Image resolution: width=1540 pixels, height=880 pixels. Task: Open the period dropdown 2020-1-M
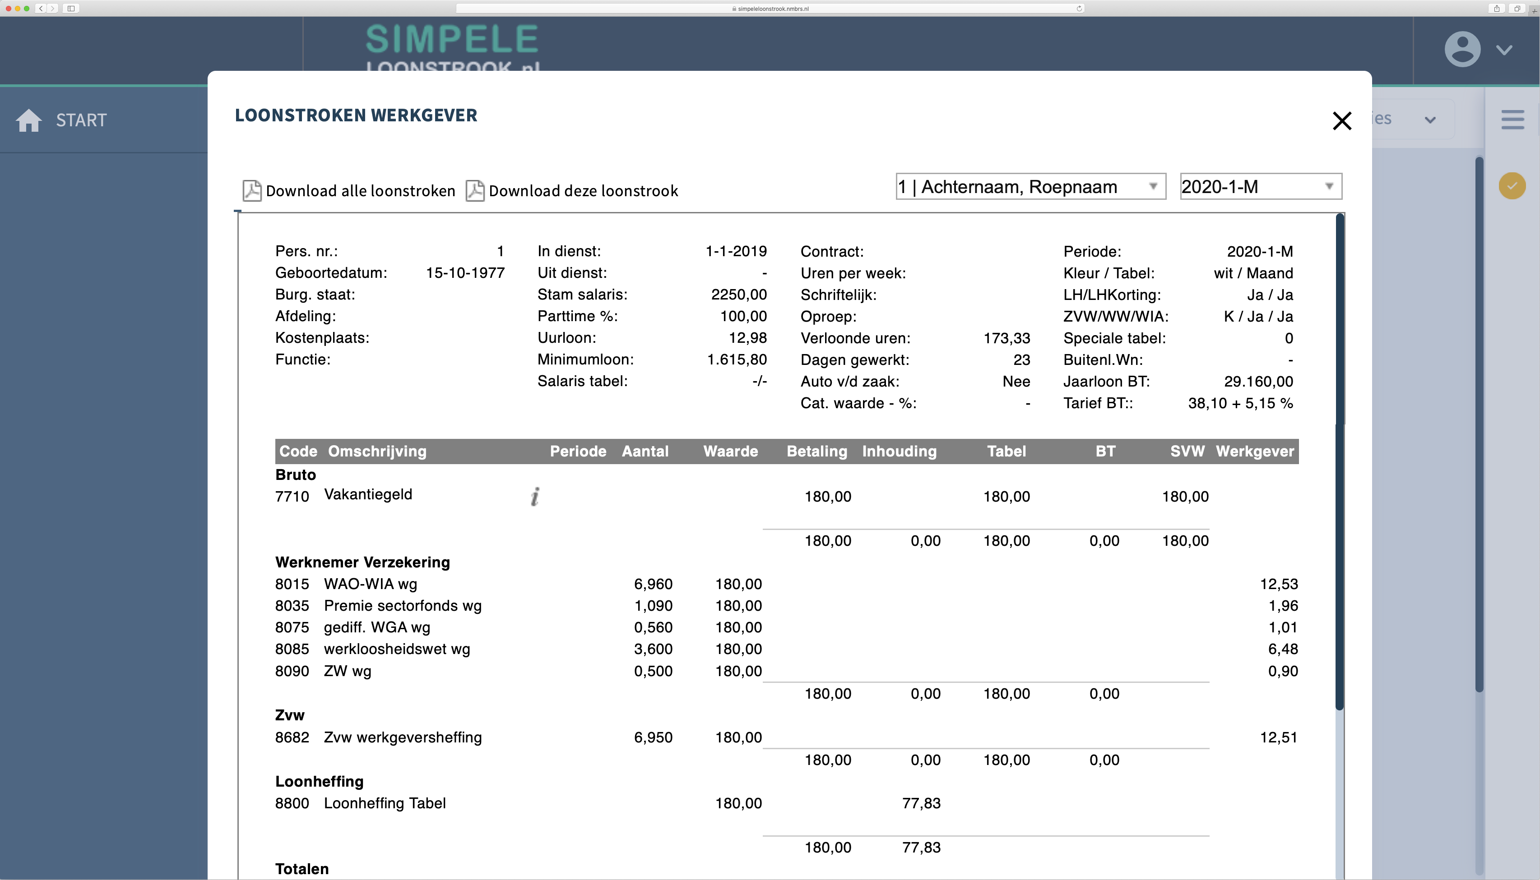(1260, 187)
